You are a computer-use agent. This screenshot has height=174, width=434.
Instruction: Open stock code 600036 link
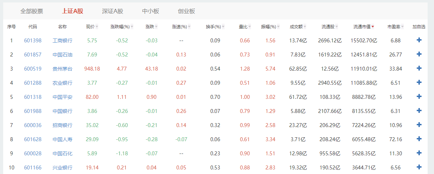33,125
